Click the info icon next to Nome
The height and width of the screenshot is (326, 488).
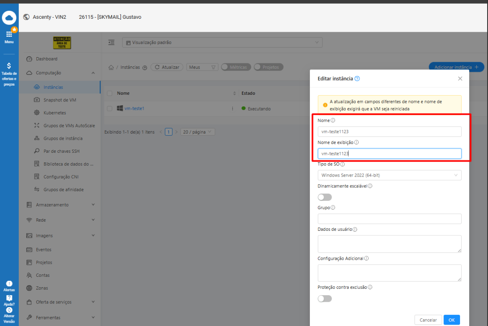333,120
